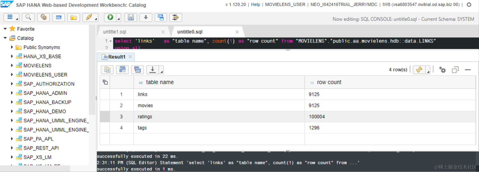Click the down arrow download toolbar icon

click(146, 17)
